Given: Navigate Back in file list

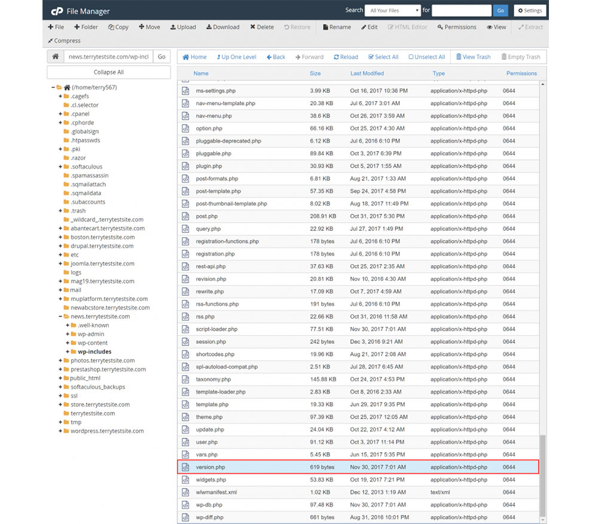Looking at the screenshot, I should 276,57.
